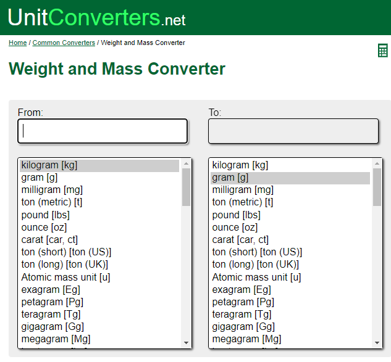Choose ounce [oz] in From list
The width and height of the screenshot is (391, 362).
(43, 227)
